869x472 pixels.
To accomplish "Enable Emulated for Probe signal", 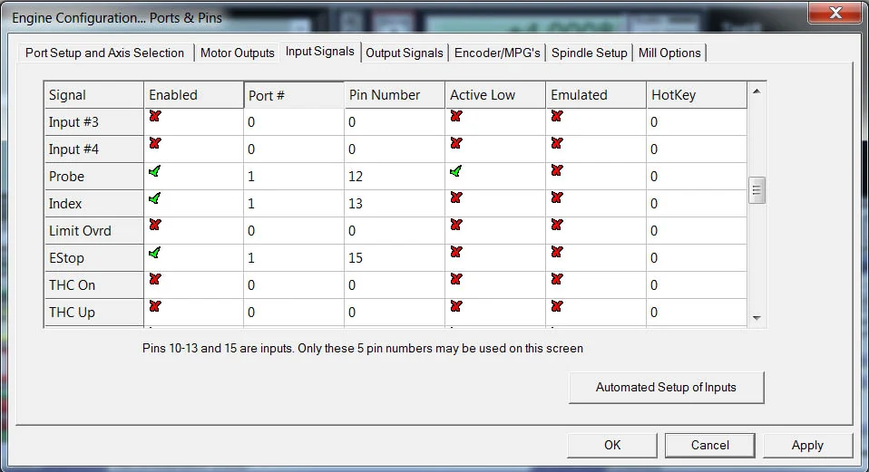I will (x=557, y=170).
